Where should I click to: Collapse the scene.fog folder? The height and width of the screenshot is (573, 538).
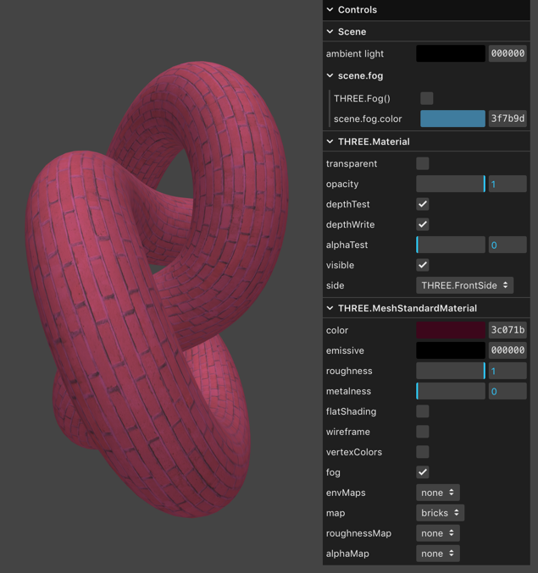426,75
